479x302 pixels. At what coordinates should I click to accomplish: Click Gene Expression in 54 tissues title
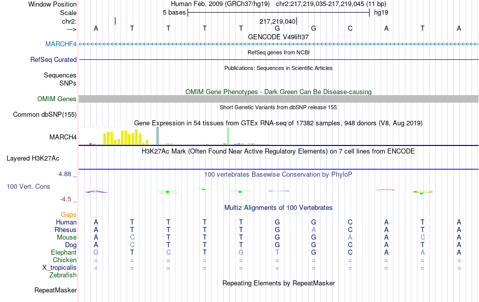278,123
